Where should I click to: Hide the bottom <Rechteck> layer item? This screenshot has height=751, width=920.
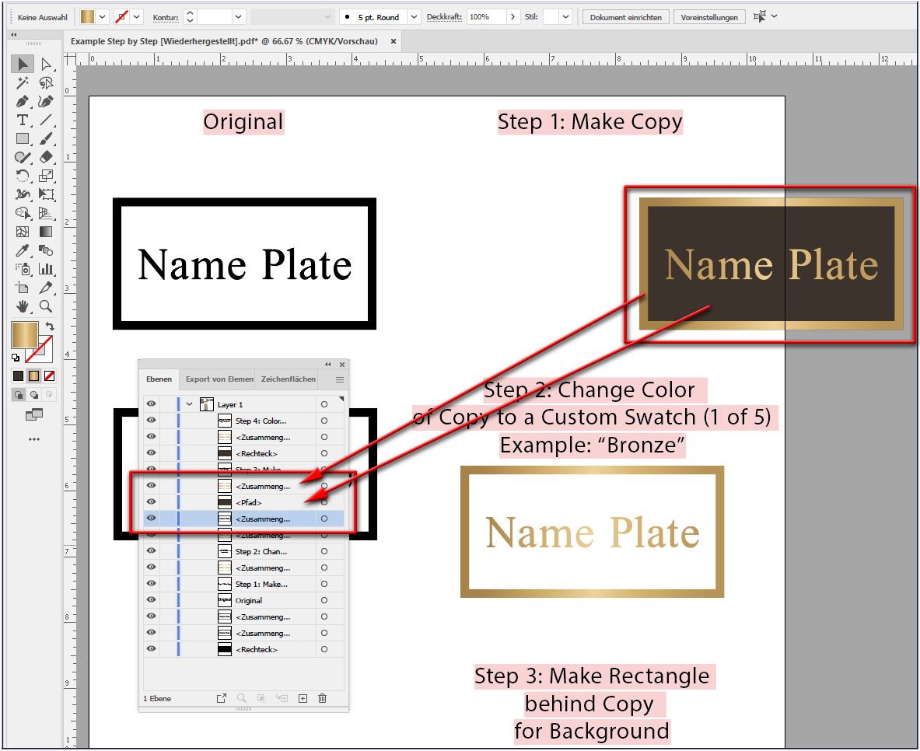tap(151, 649)
